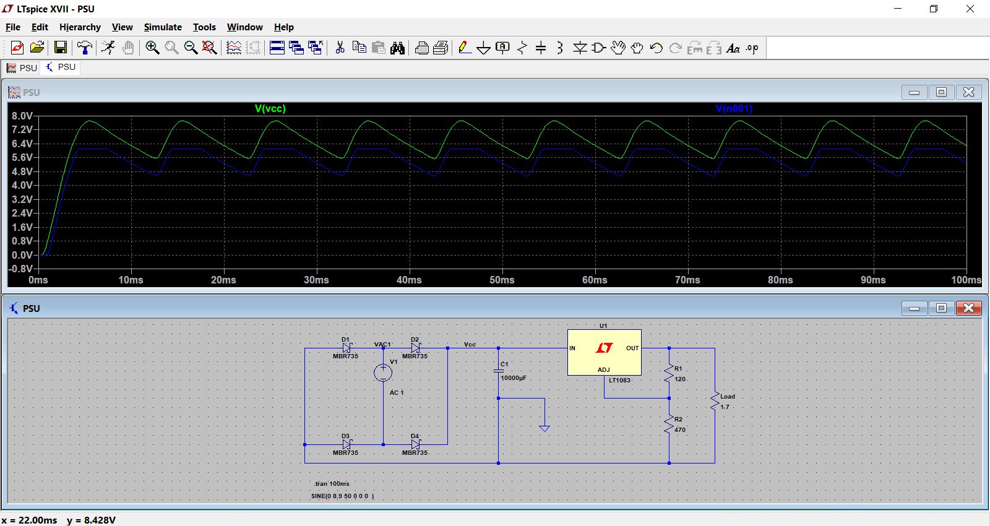Rotate the selected component
Screen dimensions: 990x526
point(695,48)
